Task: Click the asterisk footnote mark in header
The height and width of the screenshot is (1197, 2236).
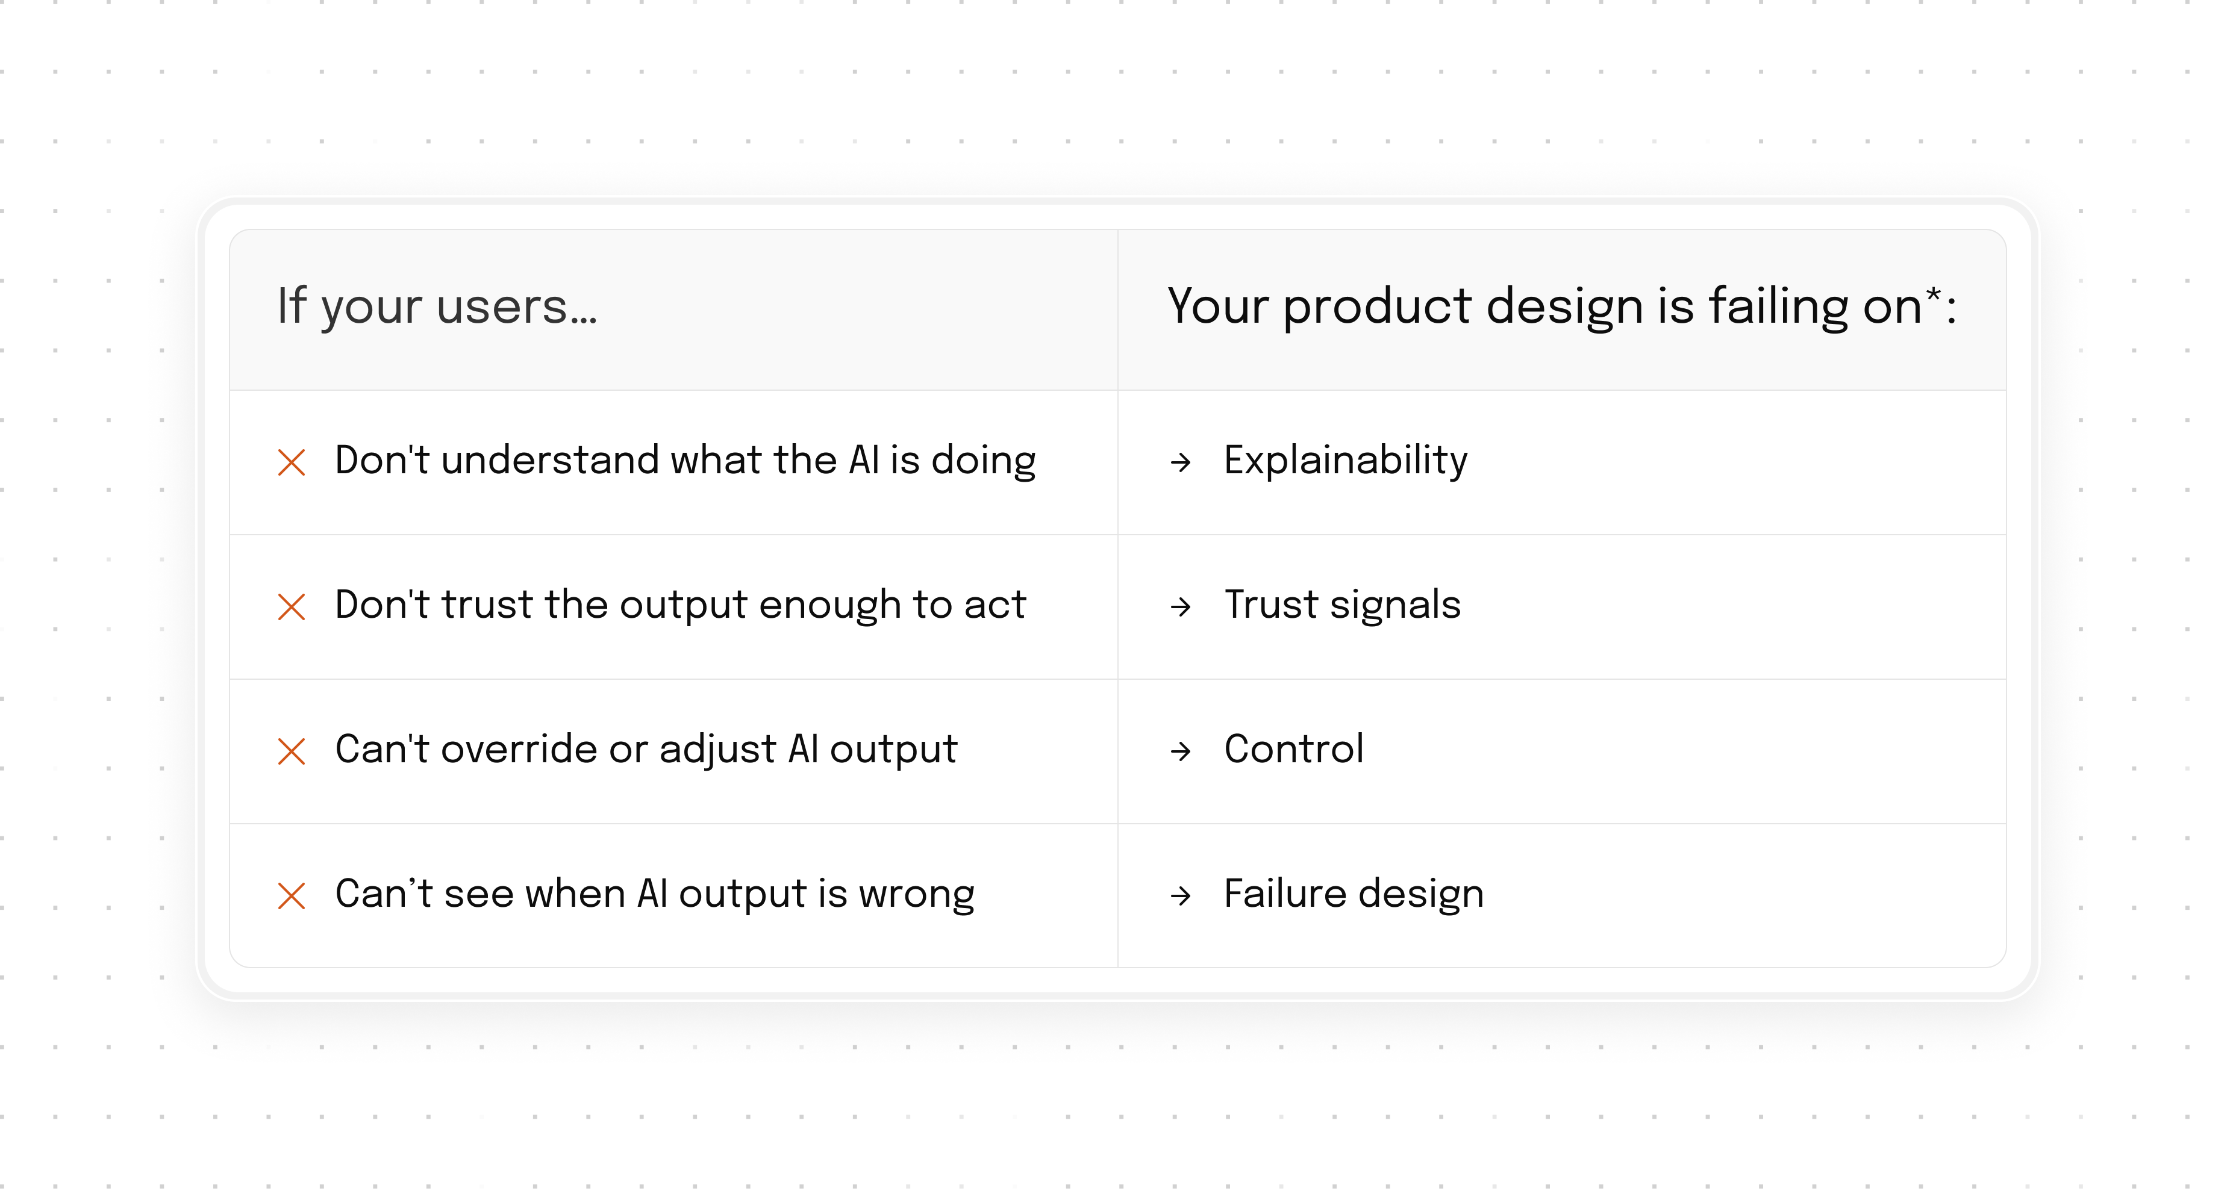Action: [x=1933, y=294]
